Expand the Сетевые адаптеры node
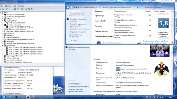The image size is (177, 99). [2, 58]
